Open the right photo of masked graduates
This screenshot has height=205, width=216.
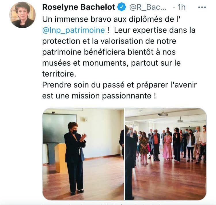(x=166, y=154)
